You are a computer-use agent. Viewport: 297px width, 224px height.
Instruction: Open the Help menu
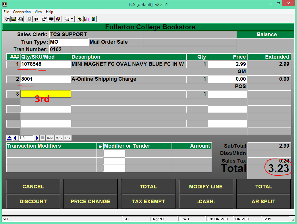click(x=49, y=12)
